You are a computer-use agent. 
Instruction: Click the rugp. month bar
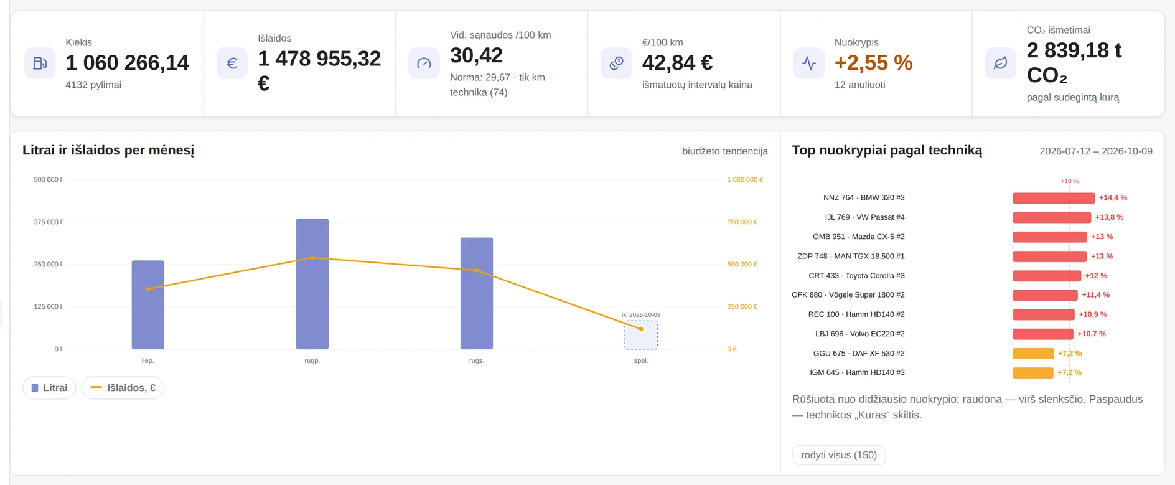click(x=312, y=284)
